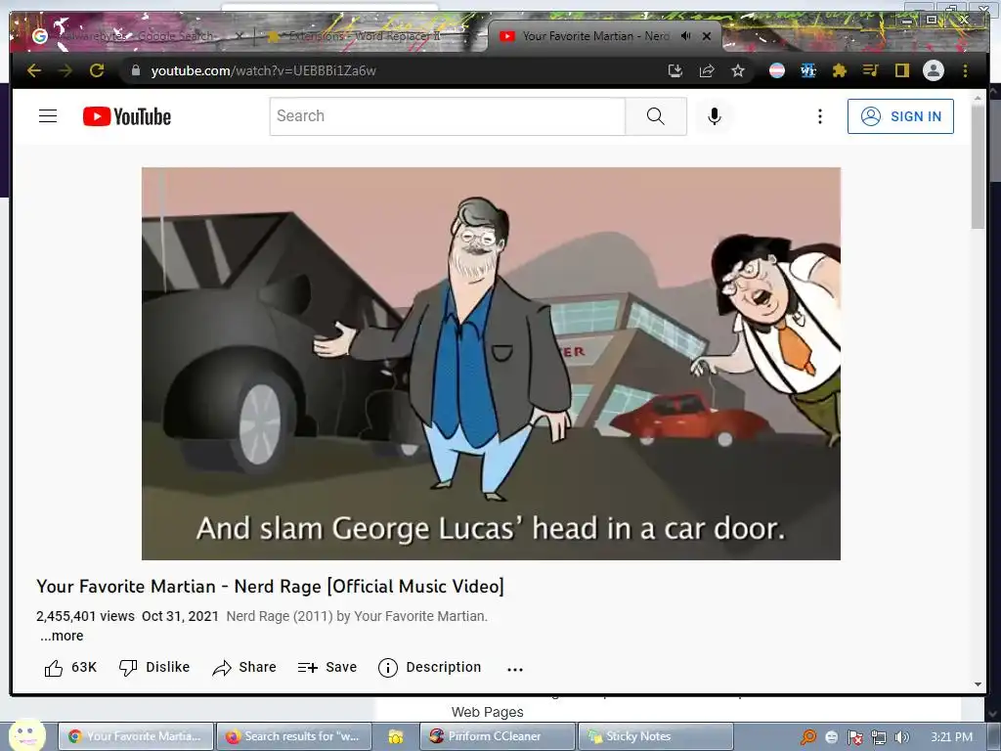
Task: Focus the YouTube search box
Action: click(x=447, y=116)
